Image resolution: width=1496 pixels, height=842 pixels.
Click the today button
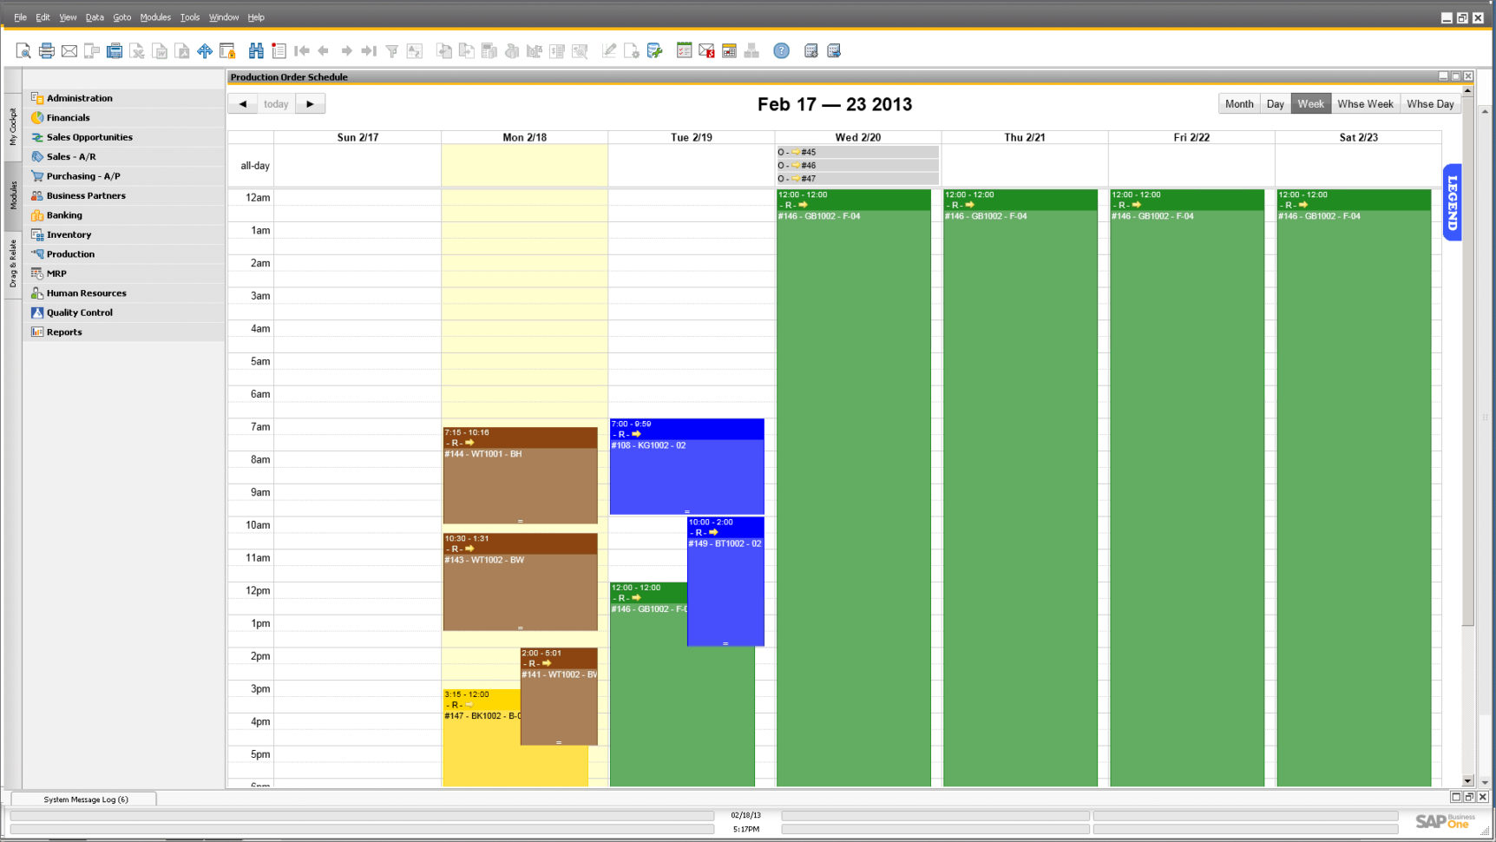tap(276, 103)
